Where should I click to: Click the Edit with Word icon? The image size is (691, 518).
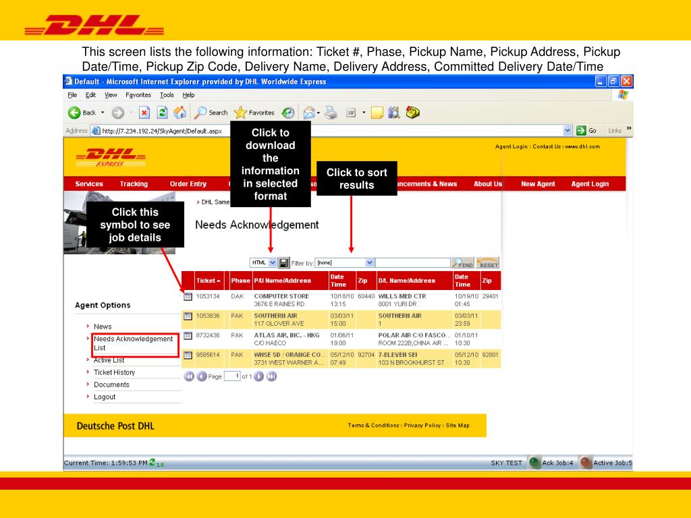pyautogui.click(x=351, y=113)
